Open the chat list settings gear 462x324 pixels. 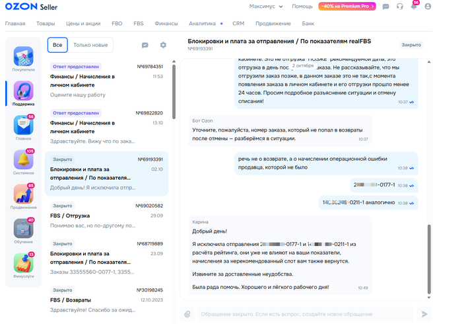tap(163, 45)
